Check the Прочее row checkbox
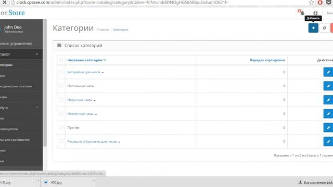333x187 pixels. point(61,127)
